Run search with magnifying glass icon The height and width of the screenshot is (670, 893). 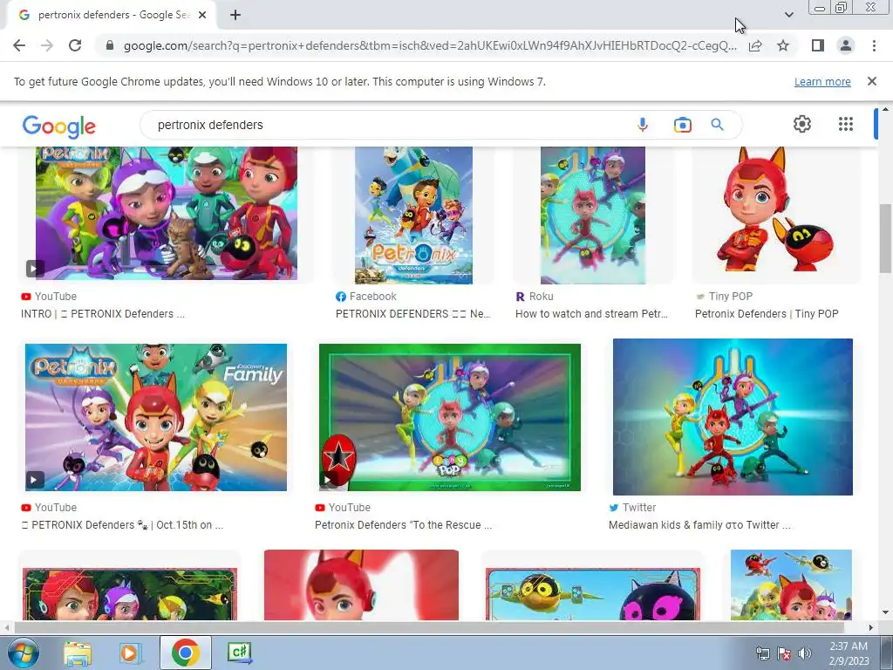717,125
